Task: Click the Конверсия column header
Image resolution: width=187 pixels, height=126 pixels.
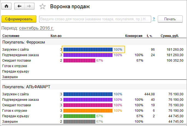Action: [134, 36]
